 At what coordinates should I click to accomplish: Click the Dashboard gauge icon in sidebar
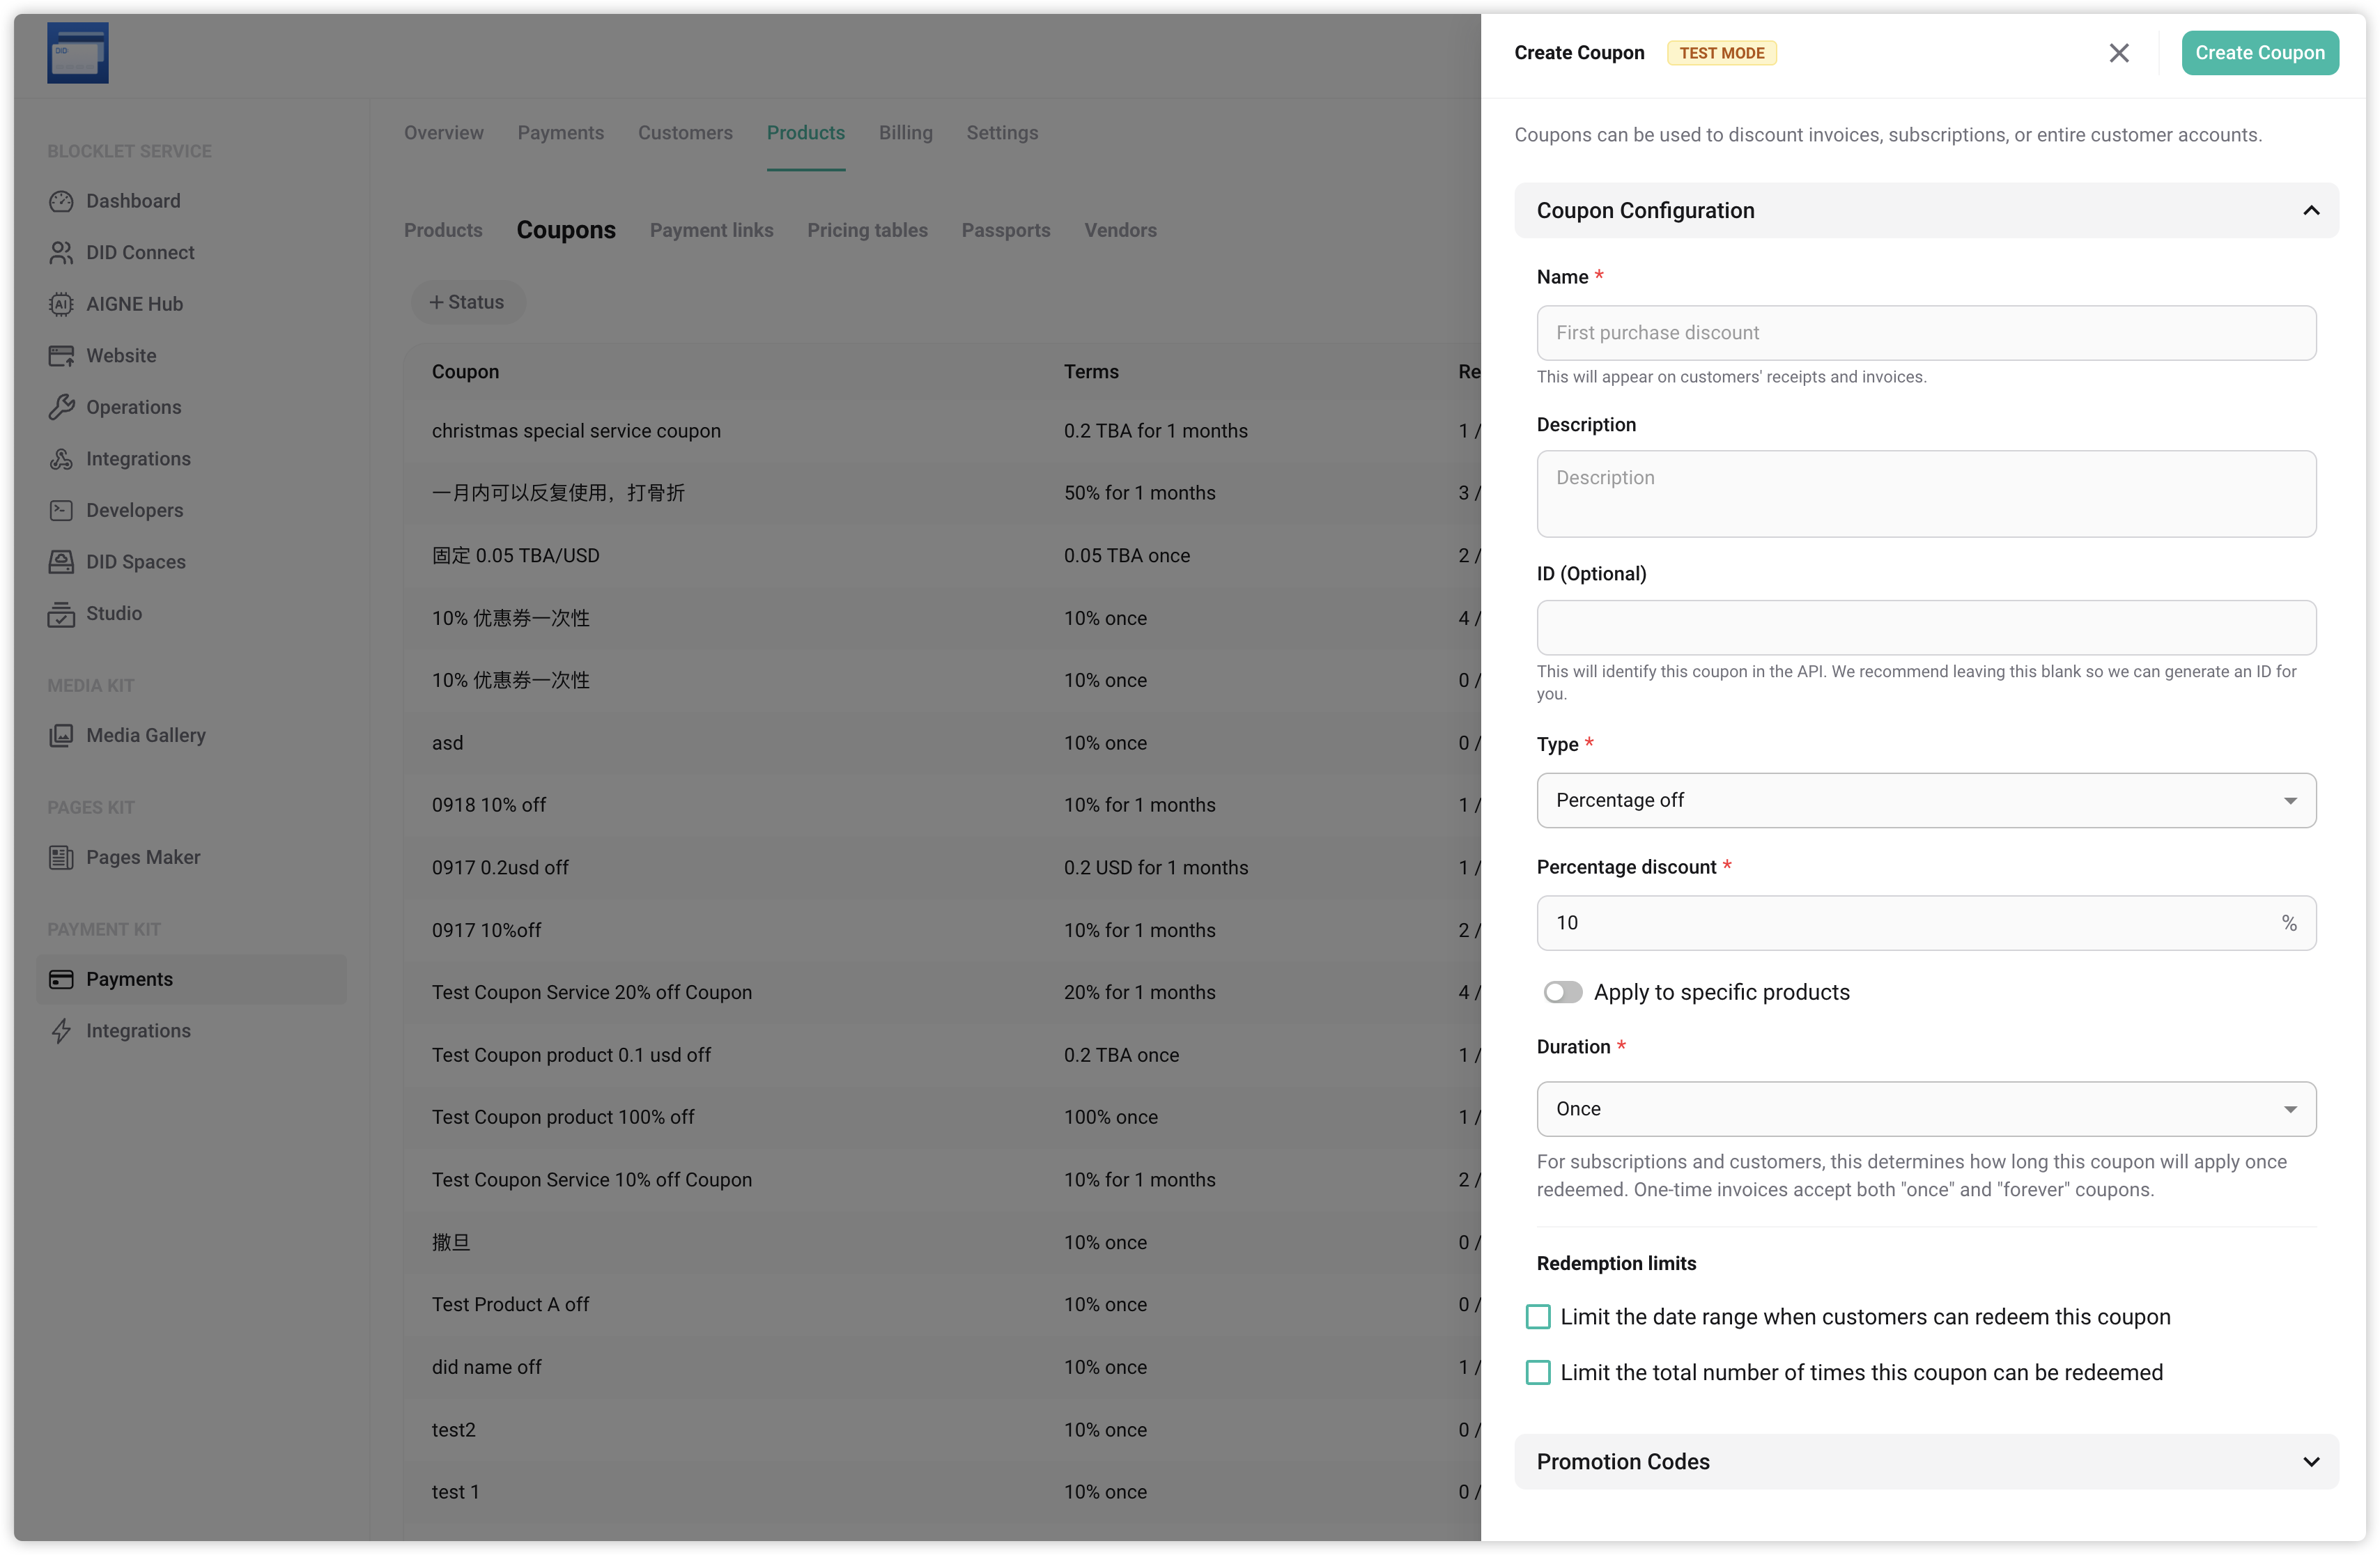(x=61, y=201)
